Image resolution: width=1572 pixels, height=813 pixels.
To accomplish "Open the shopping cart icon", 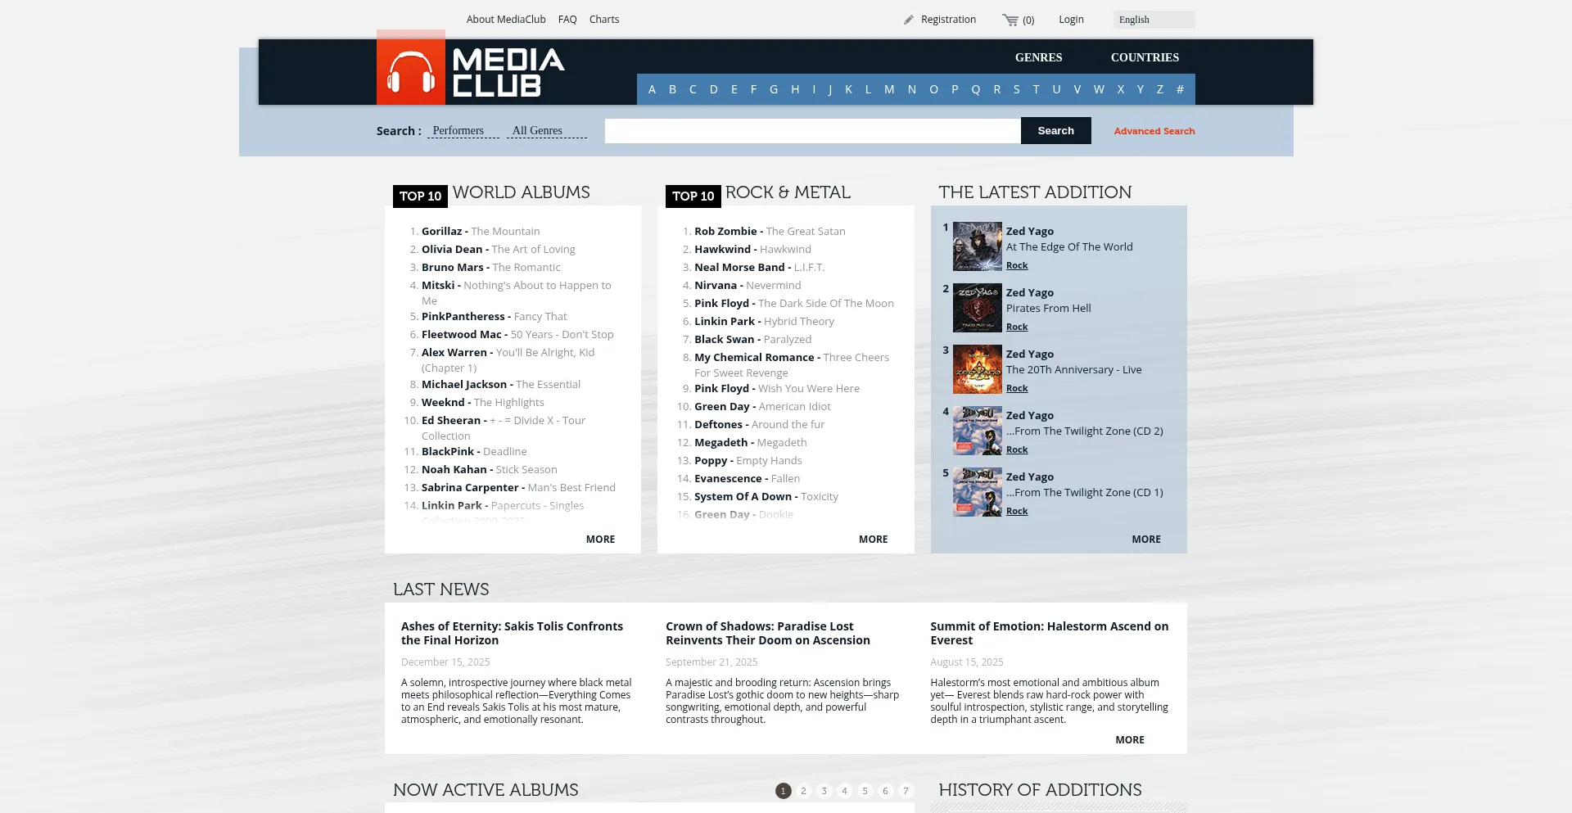I will click(1010, 20).
